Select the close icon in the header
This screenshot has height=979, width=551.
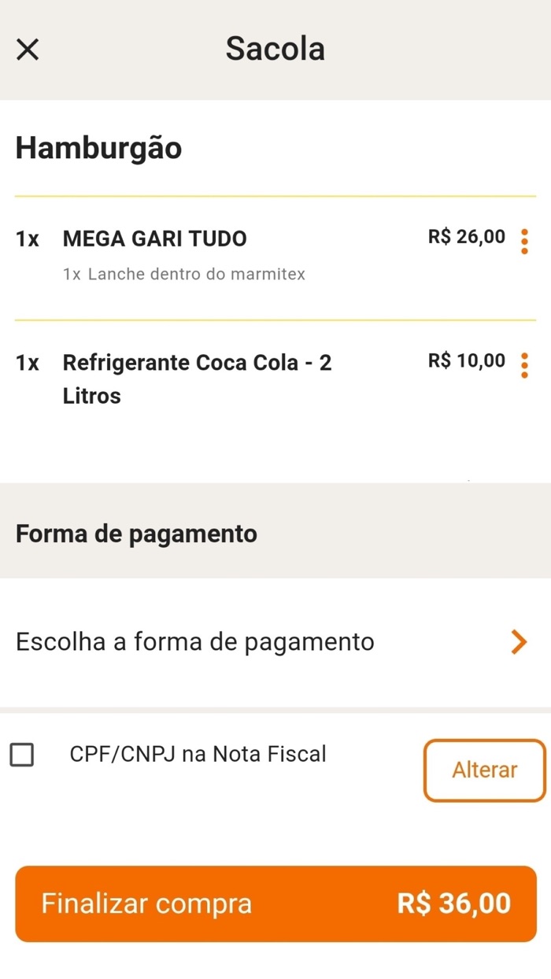coord(28,49)
